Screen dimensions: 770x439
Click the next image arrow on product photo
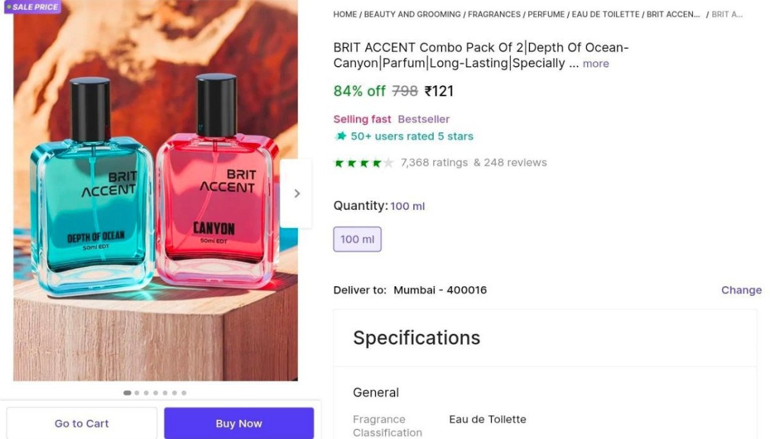tap(296, 193)
